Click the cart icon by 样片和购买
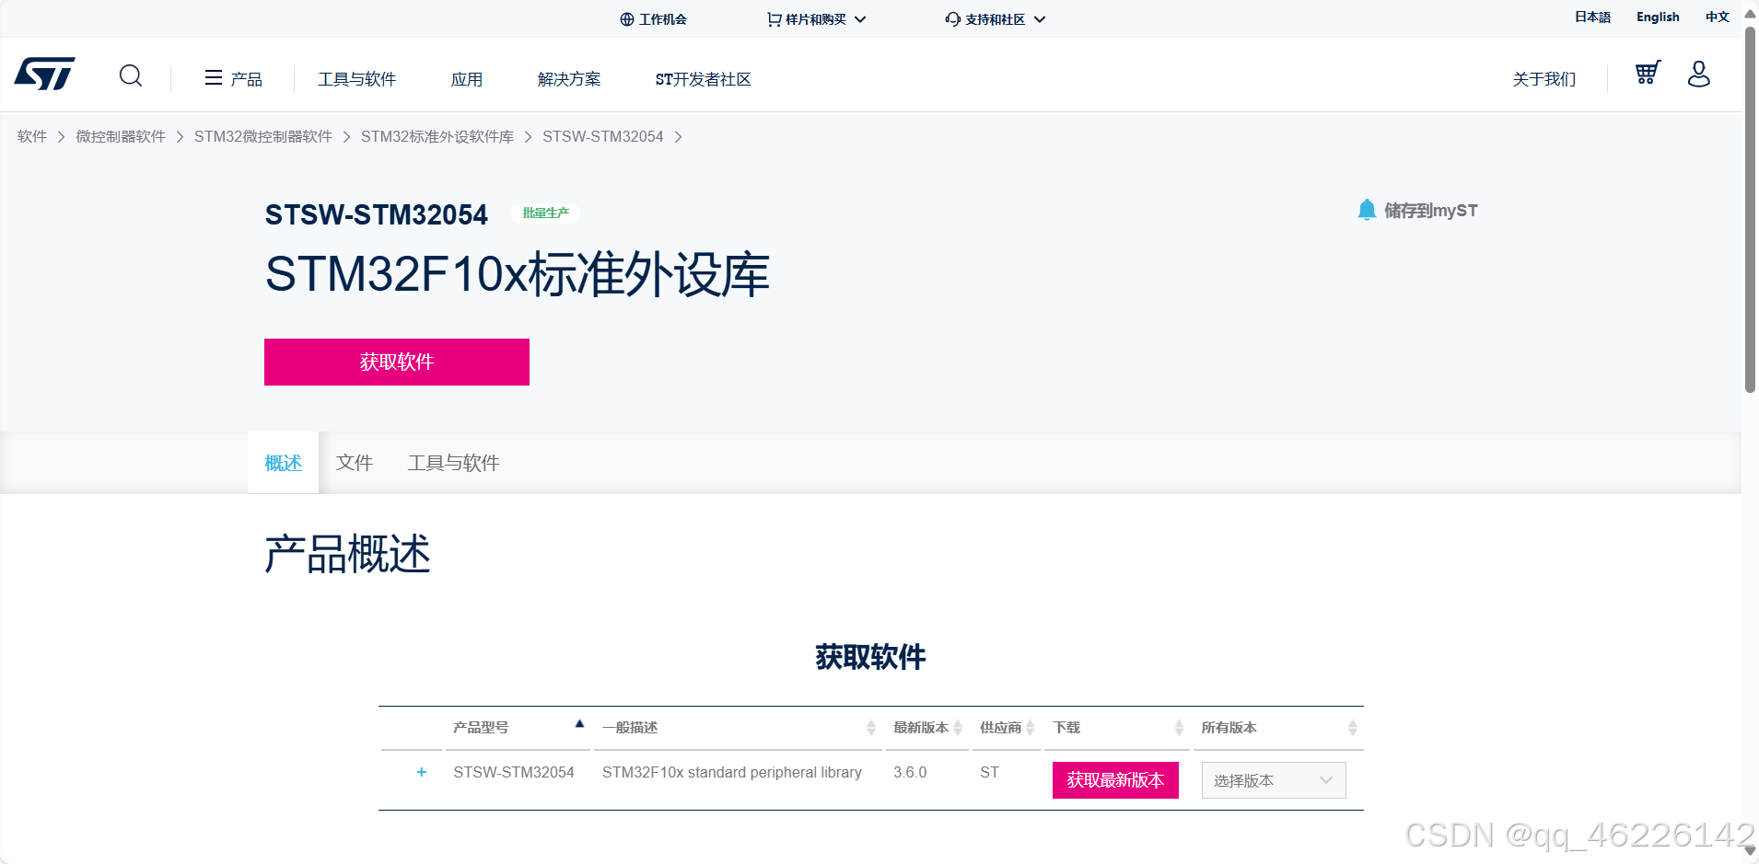This screenshot has height=864, width=1759. [x=774, y=19]
